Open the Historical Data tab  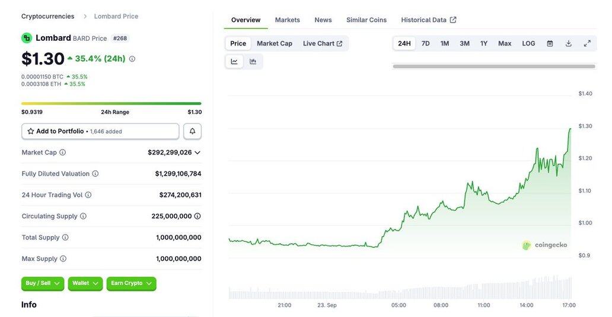pyautogui.click(x=429, y=20)
